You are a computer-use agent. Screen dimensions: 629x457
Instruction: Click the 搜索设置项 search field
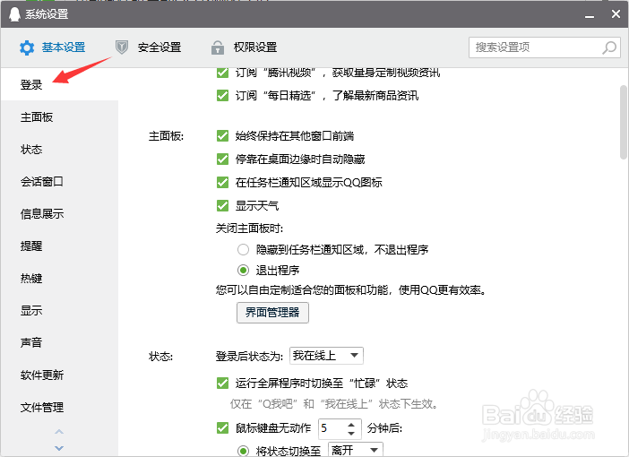[x=545, y=47]
